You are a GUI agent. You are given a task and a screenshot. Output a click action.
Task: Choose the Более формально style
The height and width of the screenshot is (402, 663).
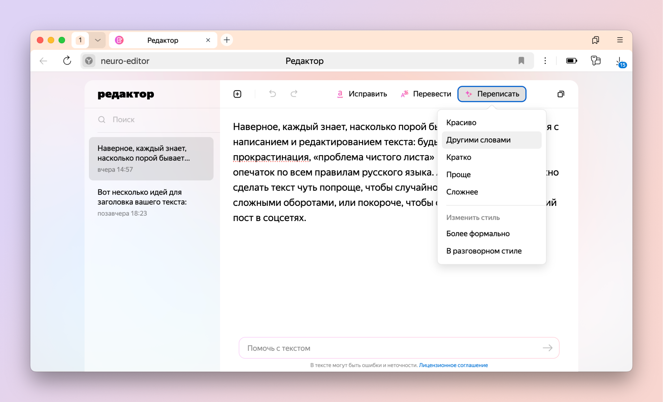pyautogui.click(x=478, y=233)
